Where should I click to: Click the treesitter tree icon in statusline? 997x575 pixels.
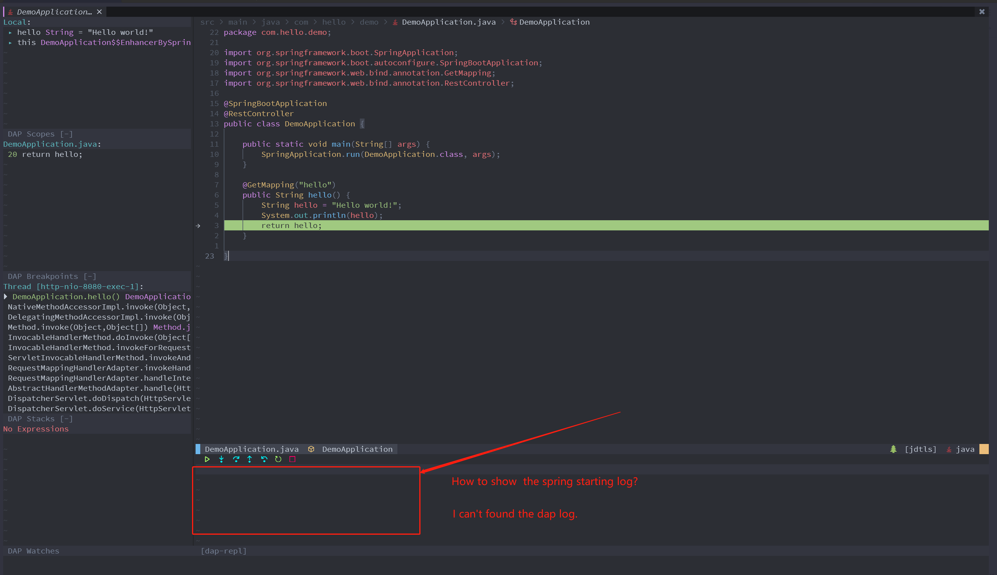[893, 449]
